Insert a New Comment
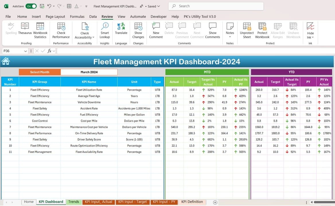335x206 pixels. coord(156,27)
